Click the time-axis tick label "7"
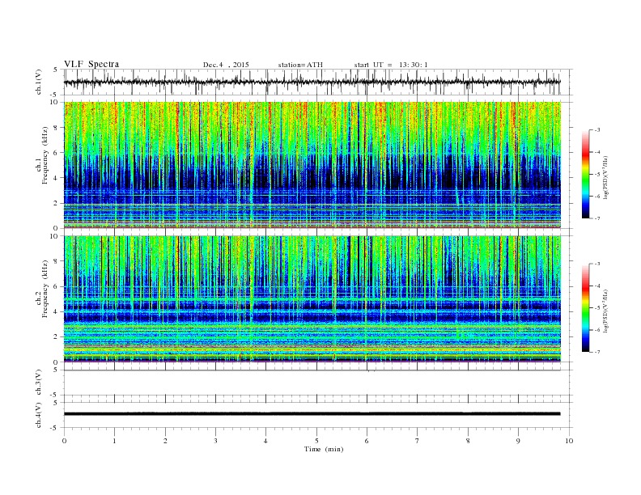This screenshot has width=641, height=495. pyautogui.click(x=418, y=441)
